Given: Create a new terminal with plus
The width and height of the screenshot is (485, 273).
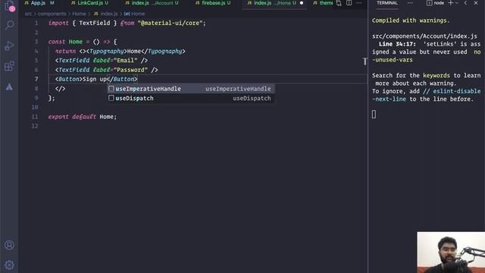Looking at the screenshot, I should pyautogui.click(x=450, y=3).
